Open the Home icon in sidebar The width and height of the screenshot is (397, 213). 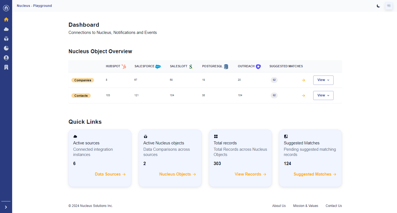point(6,19)
